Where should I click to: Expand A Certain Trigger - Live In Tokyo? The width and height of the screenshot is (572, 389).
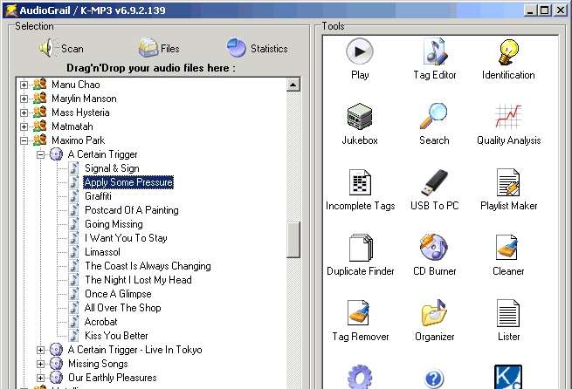[x=40, y=350]
